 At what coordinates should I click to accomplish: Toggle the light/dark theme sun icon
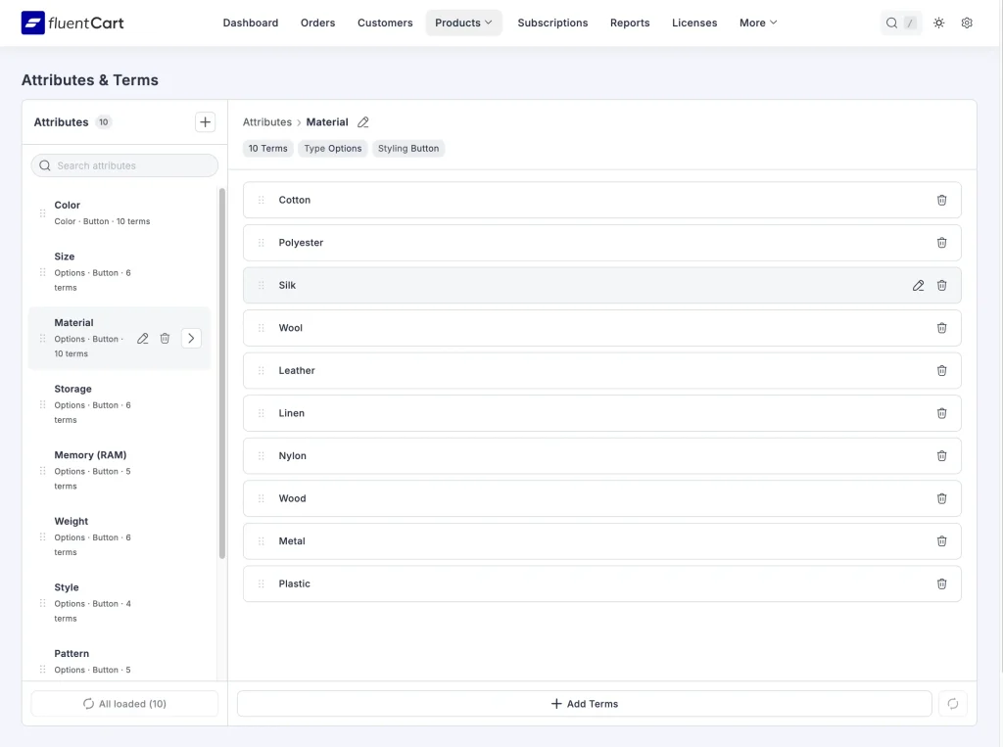pyautogui.click(x=938, y=23)
